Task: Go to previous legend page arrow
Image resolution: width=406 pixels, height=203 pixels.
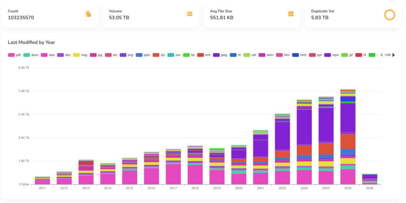Action: [381, 55]
